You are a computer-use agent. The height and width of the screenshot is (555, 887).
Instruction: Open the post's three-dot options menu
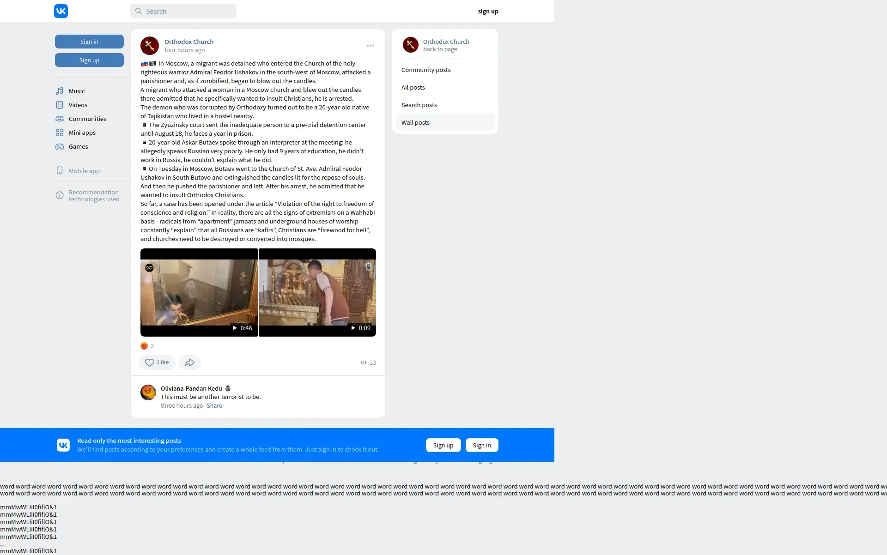point(371,46)
